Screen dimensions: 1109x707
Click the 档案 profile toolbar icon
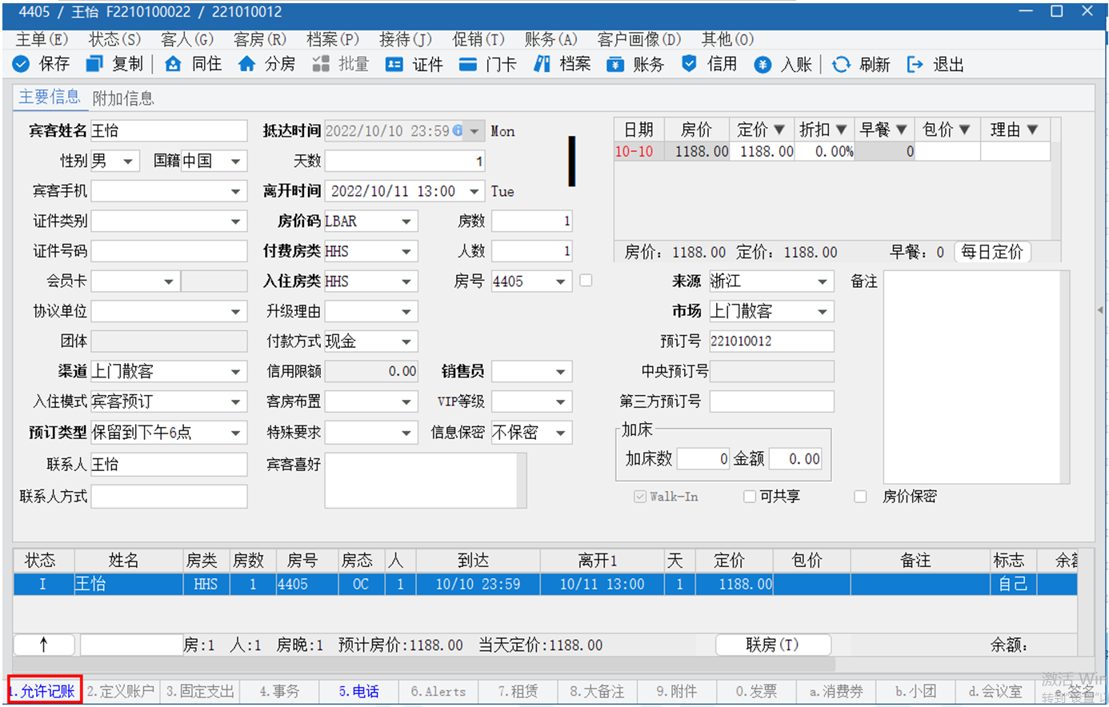pos(542,64)
